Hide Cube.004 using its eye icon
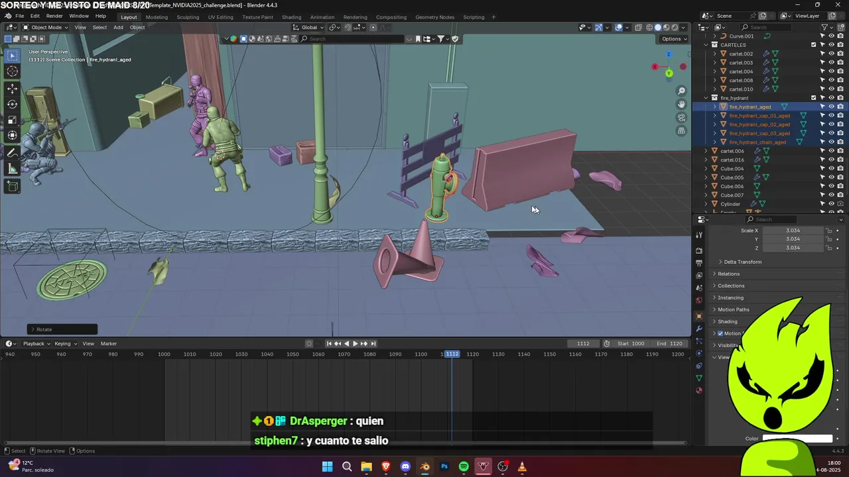Image resolution: width=849 pixels, height=477 pixels. 831,168
